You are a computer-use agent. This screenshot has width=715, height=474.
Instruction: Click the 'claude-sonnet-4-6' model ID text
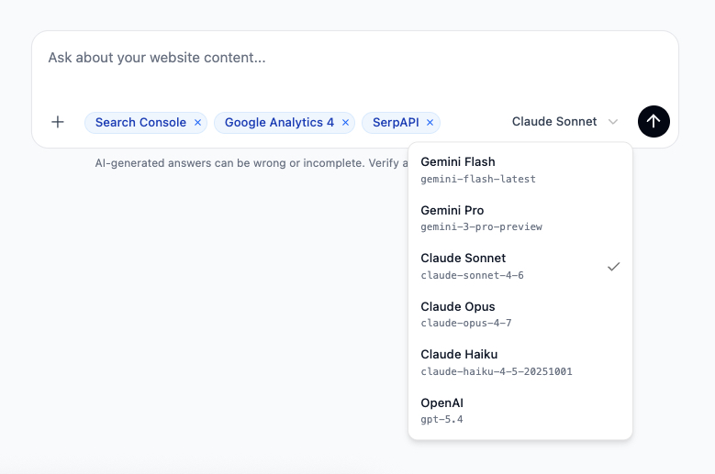472,275
